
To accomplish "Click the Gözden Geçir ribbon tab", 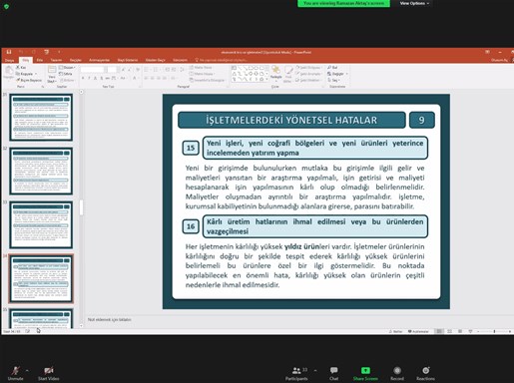I will click(156, 60).
